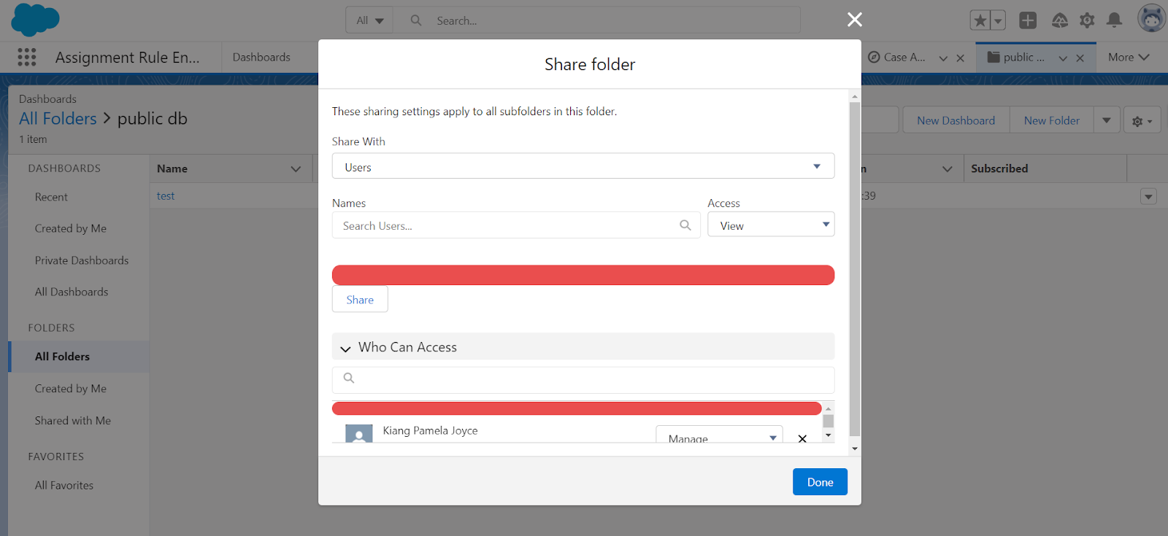This screenshot has width=1168, height=536.
Task: Expand more folder actions arrow button
Action: click(x=1107, y=120)
